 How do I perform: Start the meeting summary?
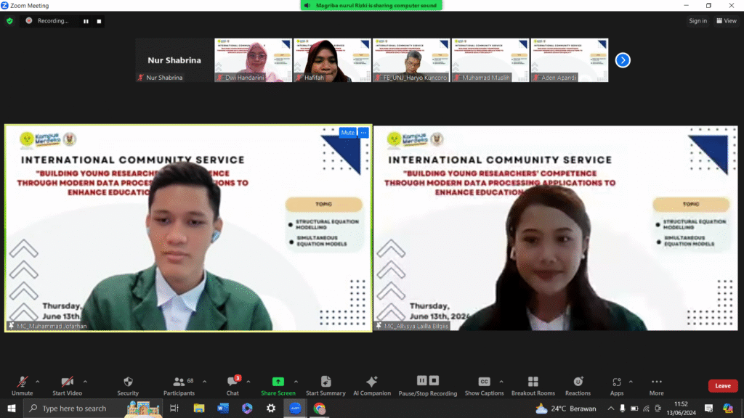pos(325,385)
